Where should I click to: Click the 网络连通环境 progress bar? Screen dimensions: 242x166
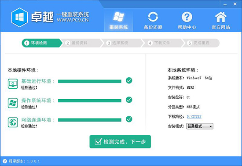click(x=89, y=120)
